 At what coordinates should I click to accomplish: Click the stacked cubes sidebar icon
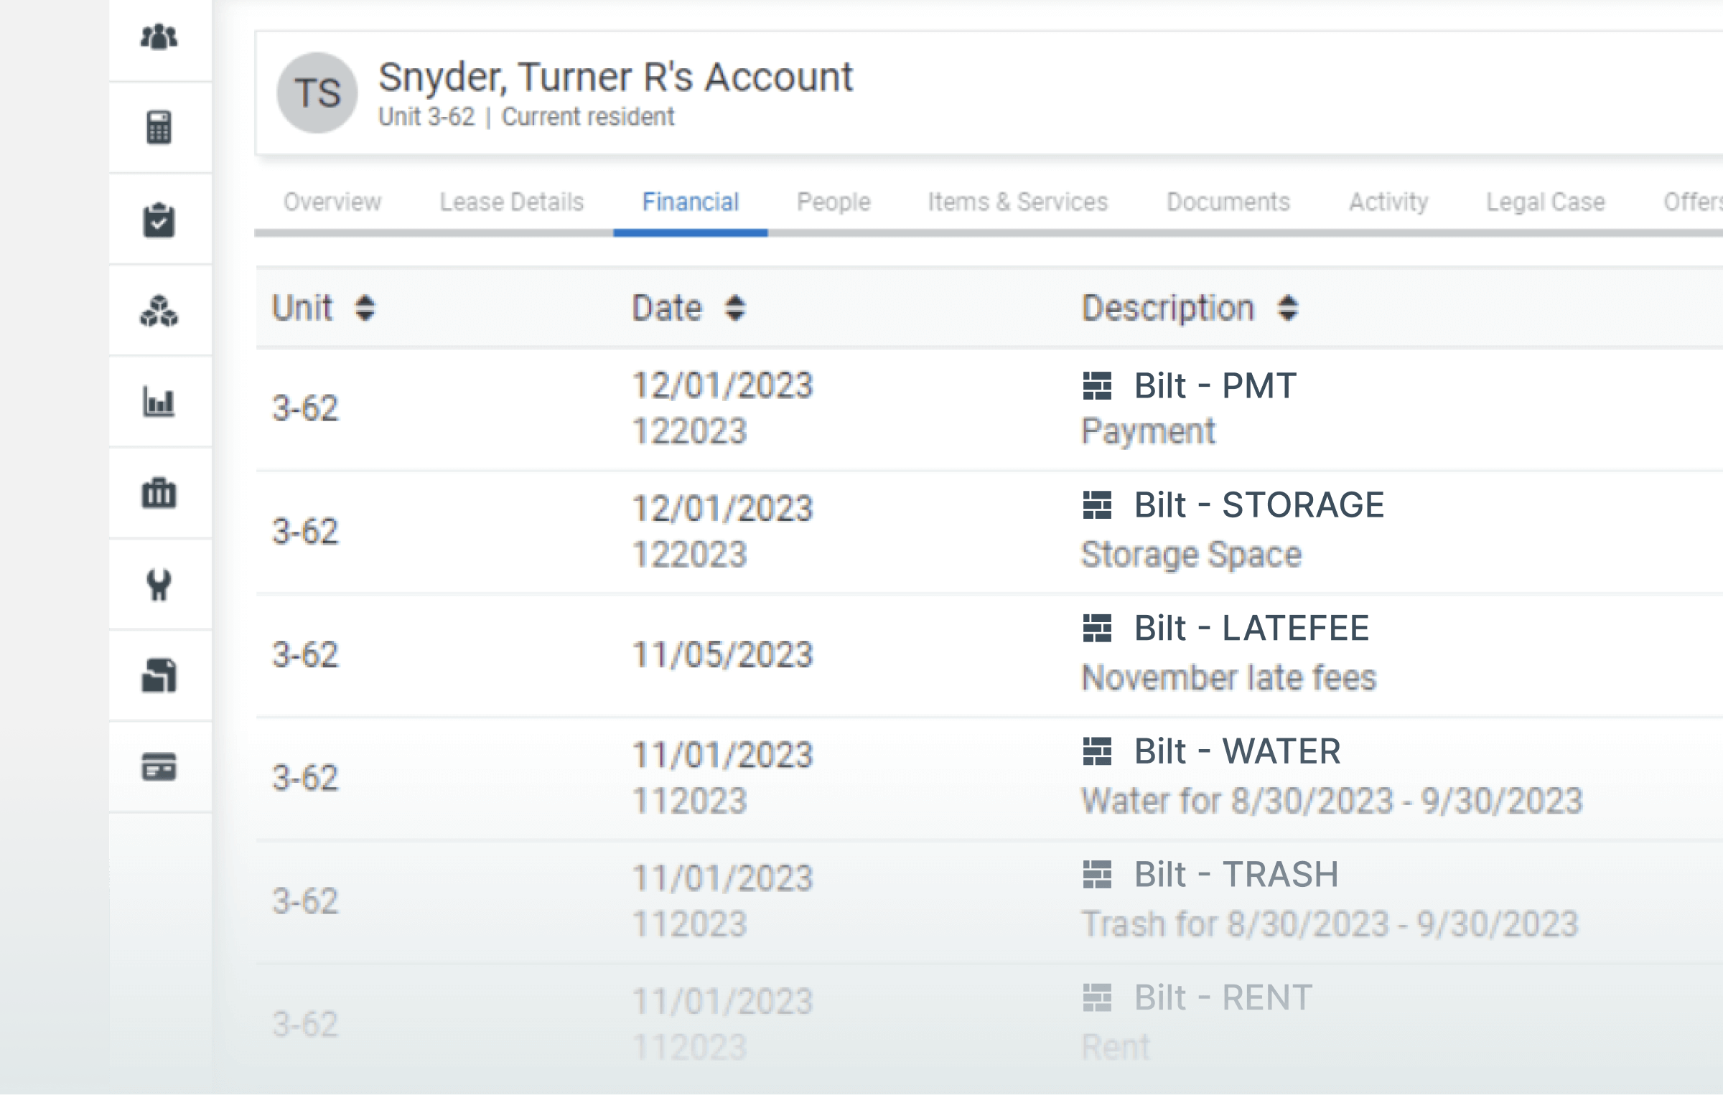[159, 311]
